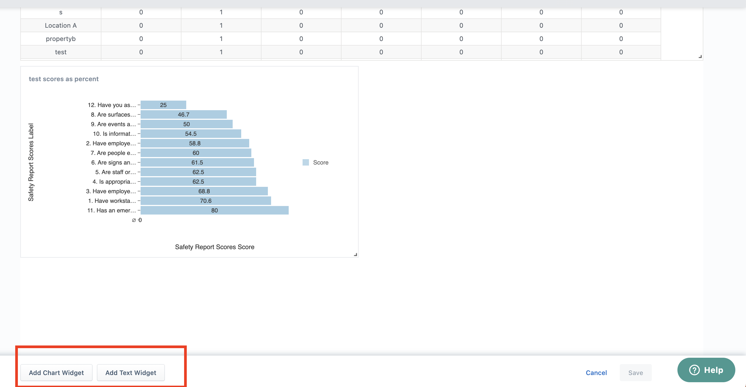Click the bar valued 68.8
The height and width of the screenshot is (387, 746).
pyautogui.click(x=204, y=191)
